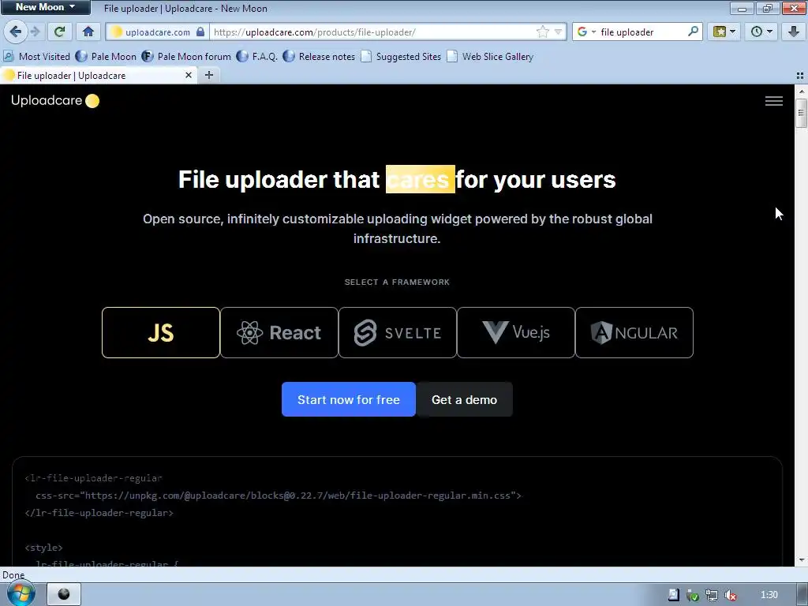Click the forward navigation arrow
Image resolution: width=808 pixels, height=606 pixels.
[x=35, y=32]
